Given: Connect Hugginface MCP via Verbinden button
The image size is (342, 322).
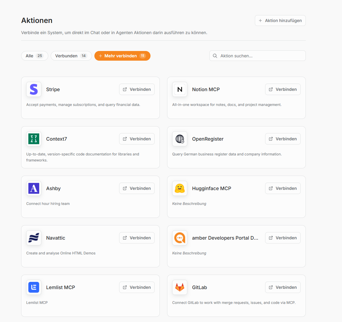Looking at the screenshot, I should pyautogui.click(x=283, y=188).
